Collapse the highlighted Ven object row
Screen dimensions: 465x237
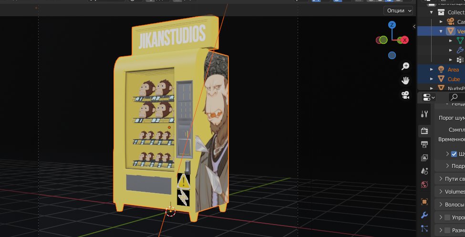441,31
